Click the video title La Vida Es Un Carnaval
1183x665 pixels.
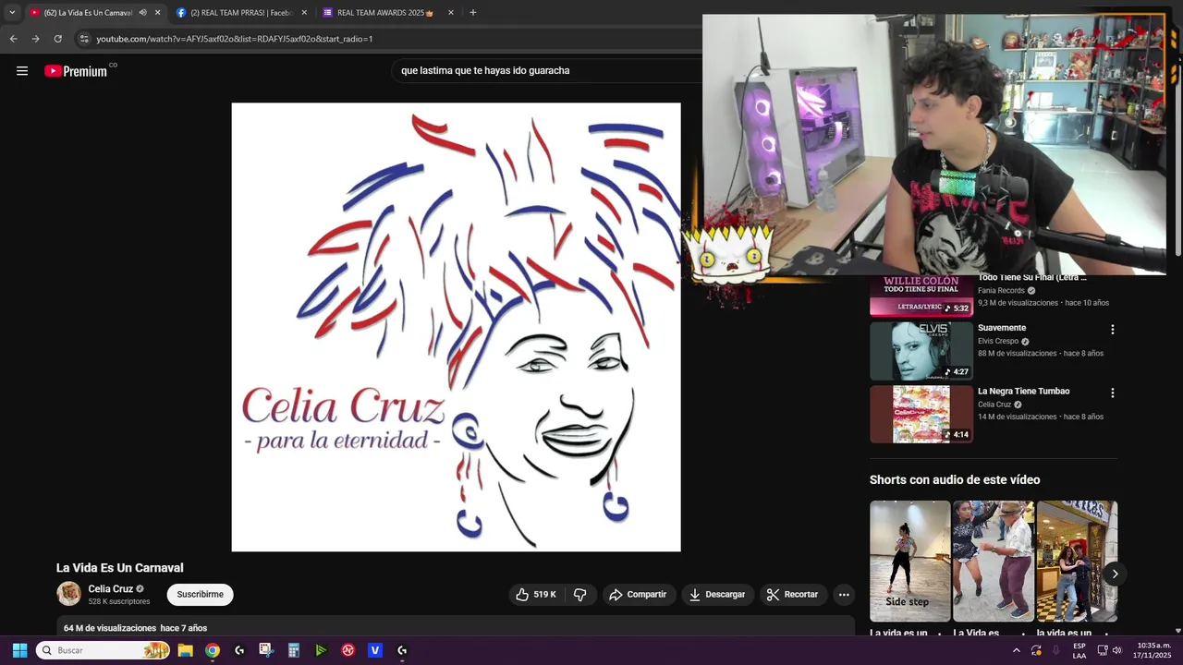pos(120,568)
